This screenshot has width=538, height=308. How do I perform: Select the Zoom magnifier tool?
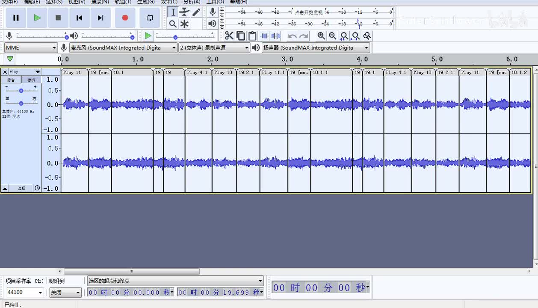pyautogui.click(x=173, y=24)
